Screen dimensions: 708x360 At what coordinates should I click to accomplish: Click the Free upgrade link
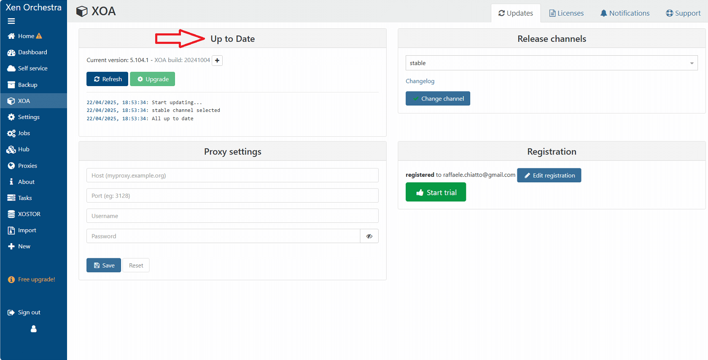click(37, 279)
